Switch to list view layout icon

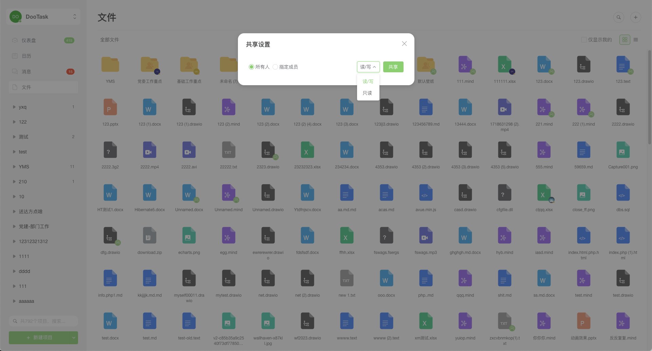click(x=636, y=40)
